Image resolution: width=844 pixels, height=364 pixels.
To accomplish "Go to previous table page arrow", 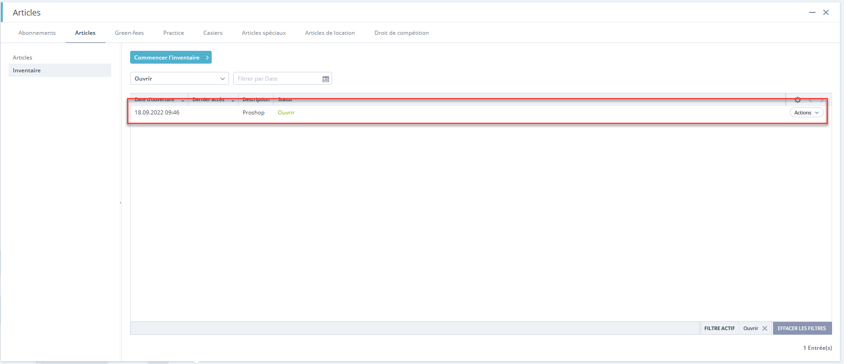I will click(x=810, y=100).
